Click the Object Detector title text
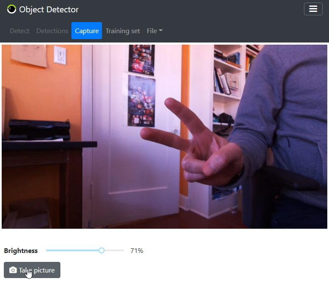The width and height of the screenshot is (329, 284). coord(49,9)
